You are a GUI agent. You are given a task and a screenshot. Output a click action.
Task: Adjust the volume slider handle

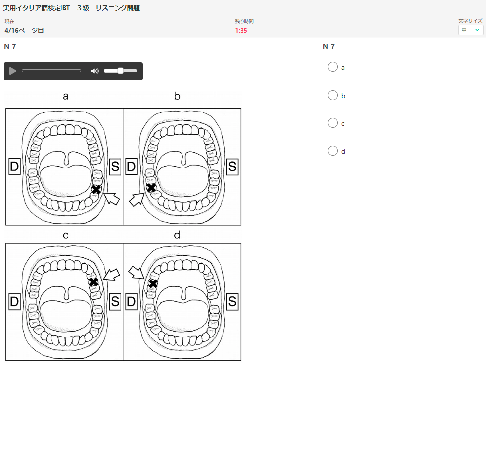pos(121,71)
